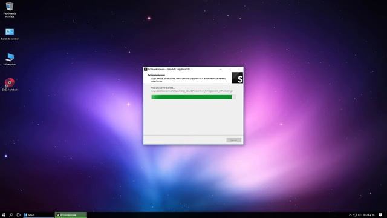This screenshot has height=218, width=387.
Task: Open the Task View icon
Action: click(x=18, y=215)
